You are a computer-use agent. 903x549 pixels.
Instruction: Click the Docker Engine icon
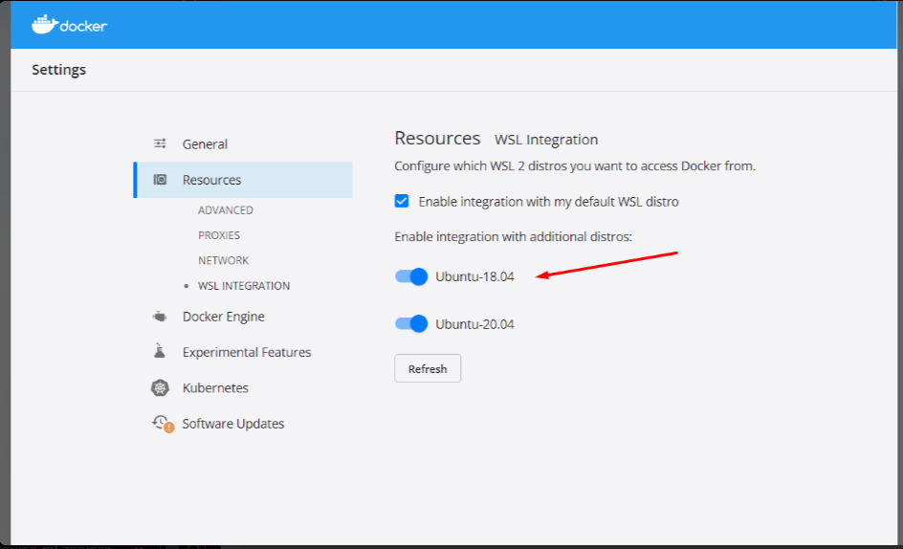(x=160, y=317)
